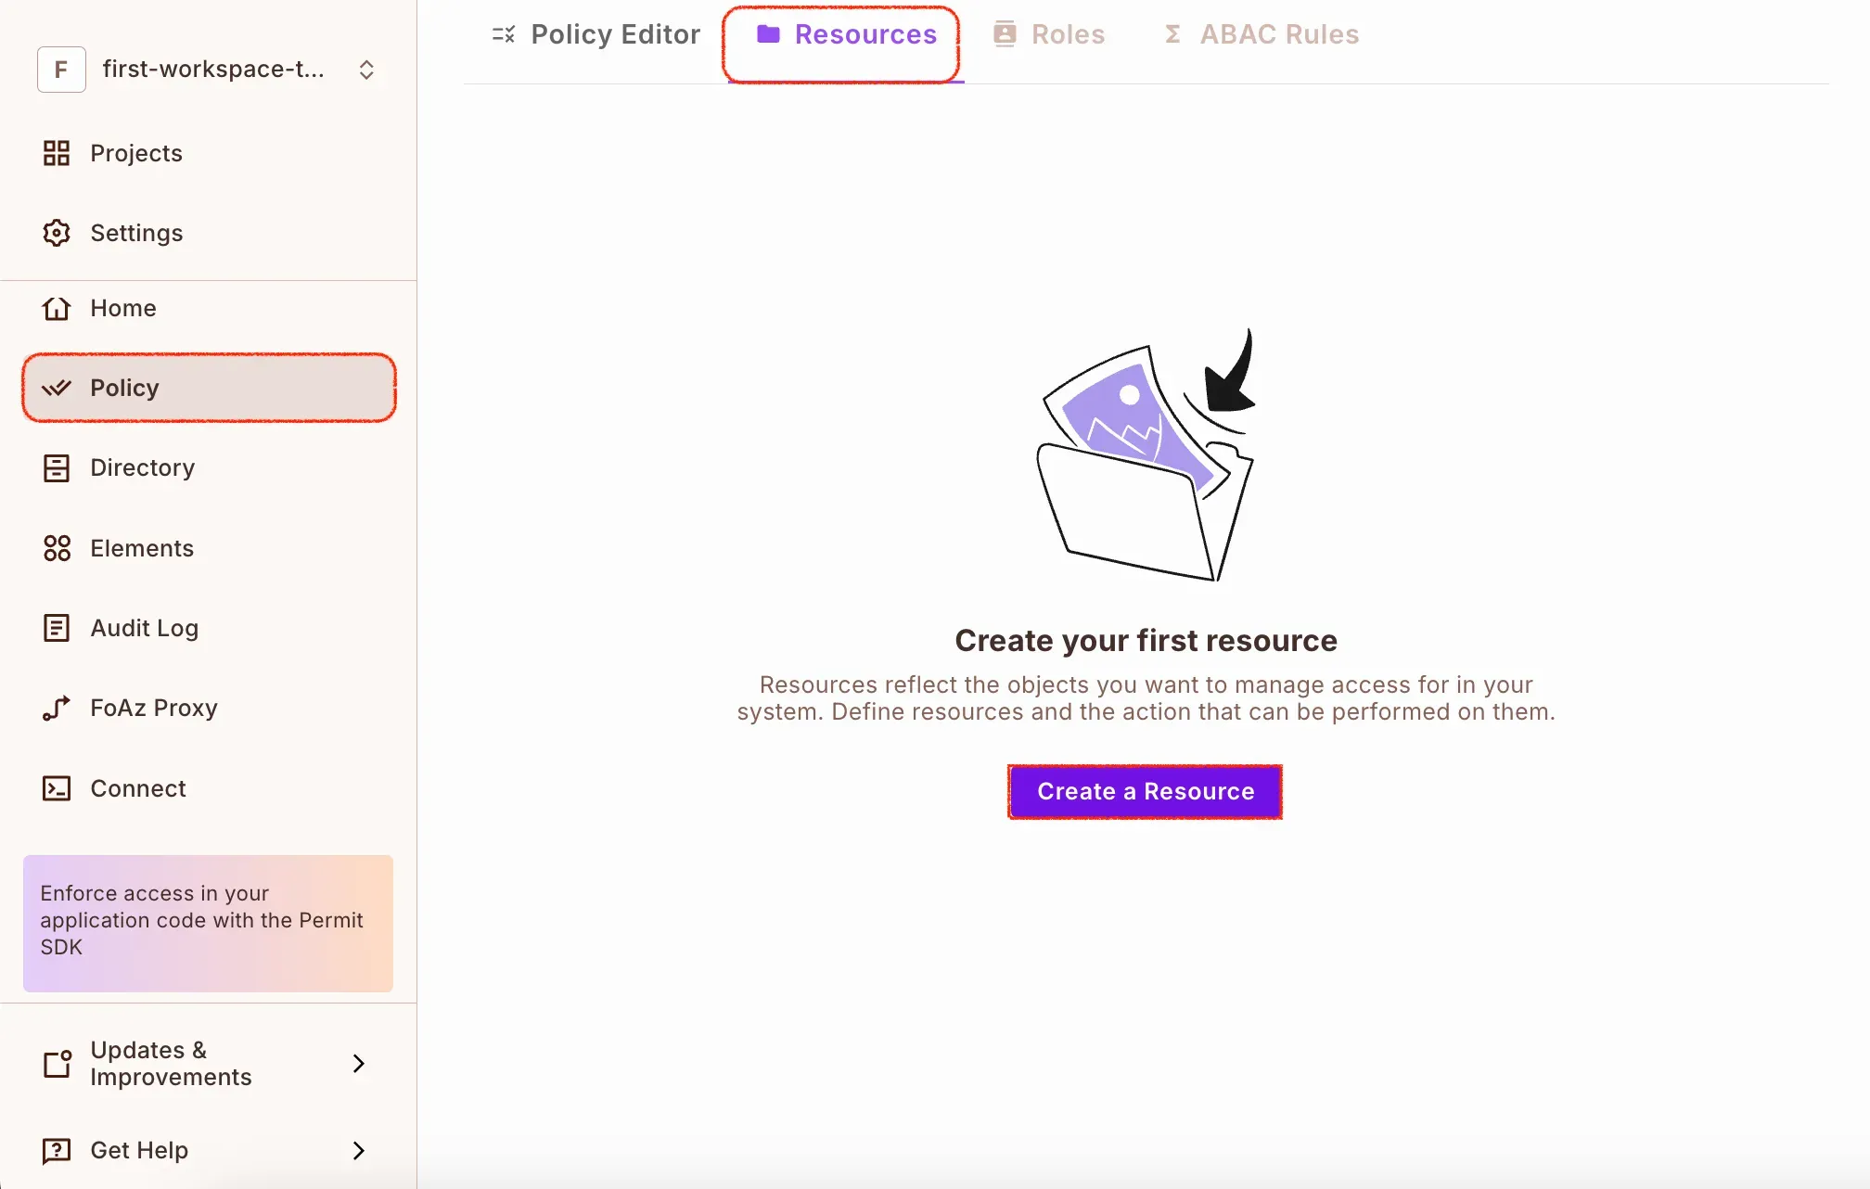The image size is (1870, 1189).
Task: Click the Projects grid icon
Action: tap(57, 153)
